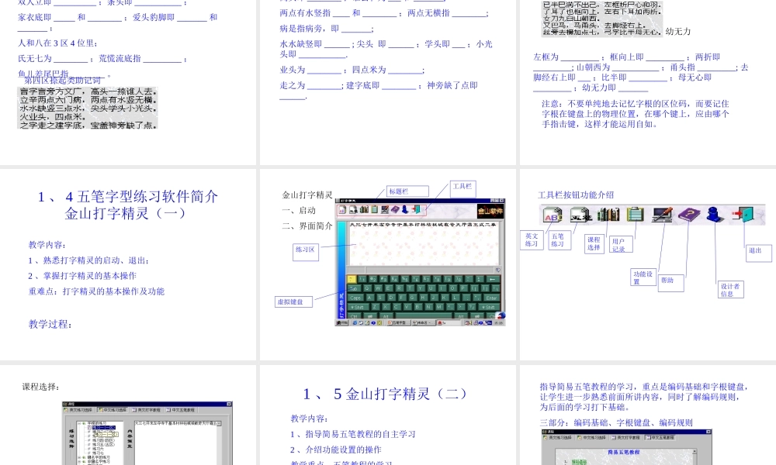The width and height of the screenshot is (776, 465).
Task: Click the 重难点 line on the 1、4 slide
Action: (x=96, y=291)
